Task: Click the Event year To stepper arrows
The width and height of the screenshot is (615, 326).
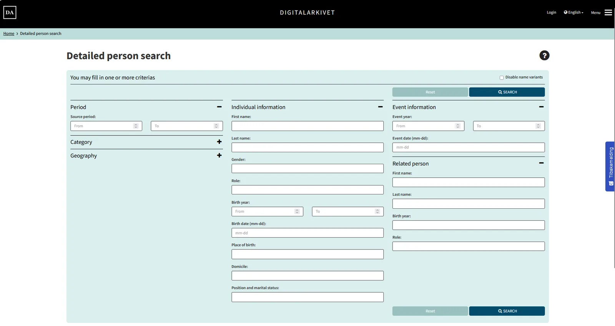Action: point(538,126)
